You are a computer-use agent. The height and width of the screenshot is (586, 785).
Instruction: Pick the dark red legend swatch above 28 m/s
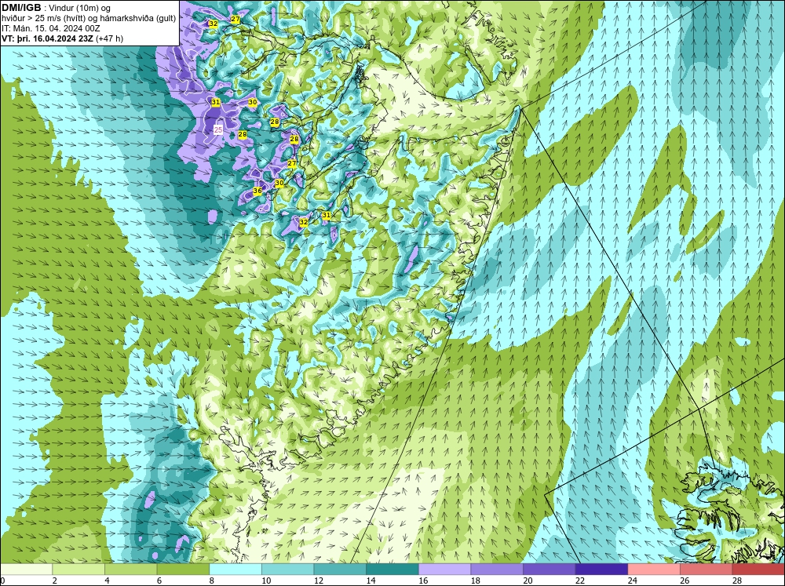tap(758, 569)
